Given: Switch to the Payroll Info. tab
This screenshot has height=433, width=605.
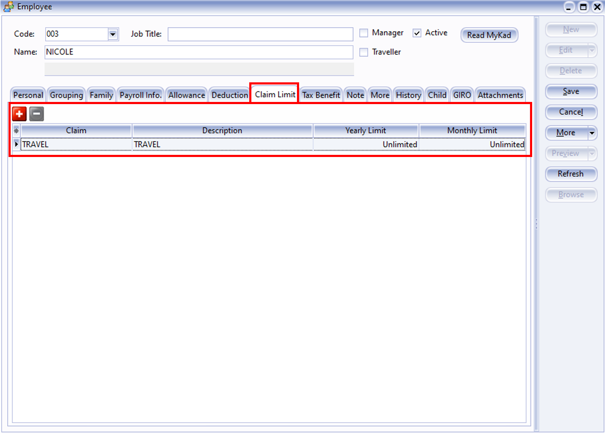Looking at the screenshot, I should 141,95.
